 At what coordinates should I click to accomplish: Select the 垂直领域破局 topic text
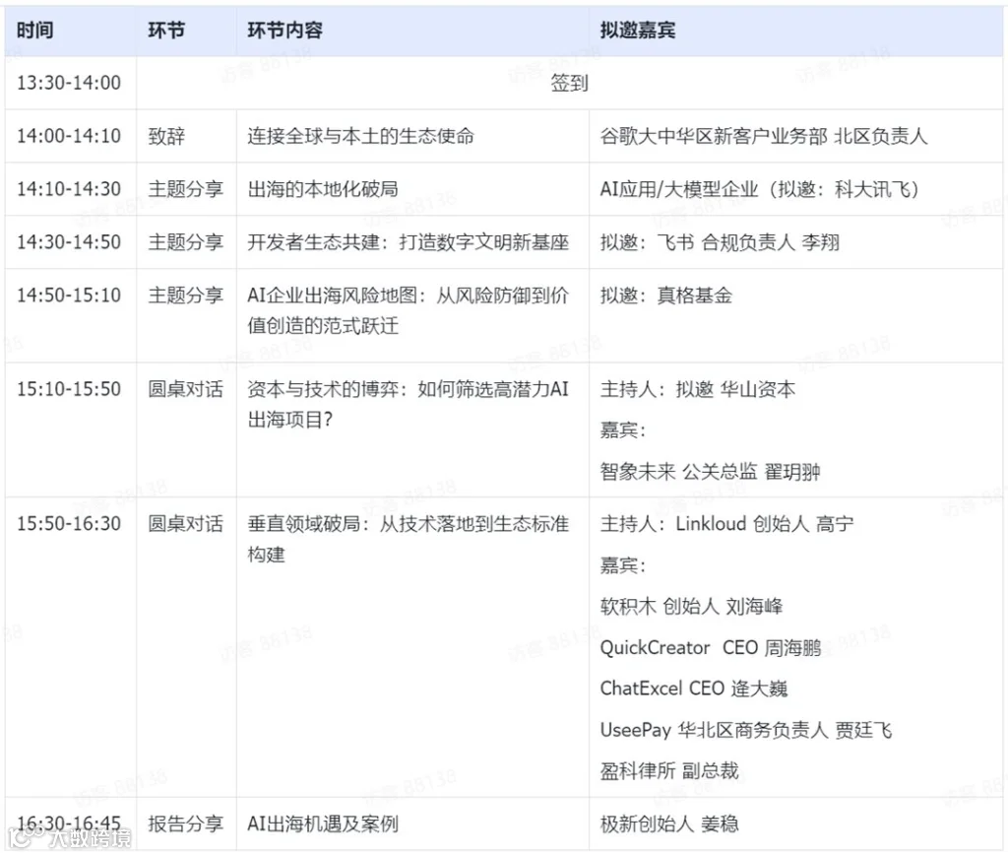click(409, 539)
